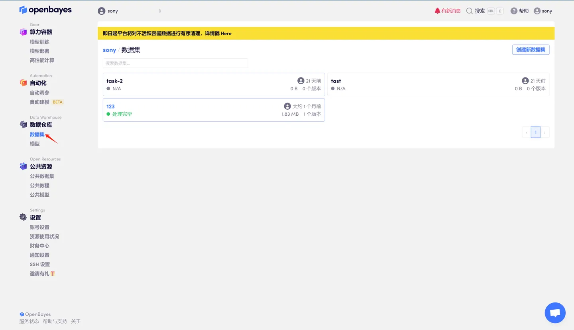Open the help question-mark icon

[x=513, y=11]
